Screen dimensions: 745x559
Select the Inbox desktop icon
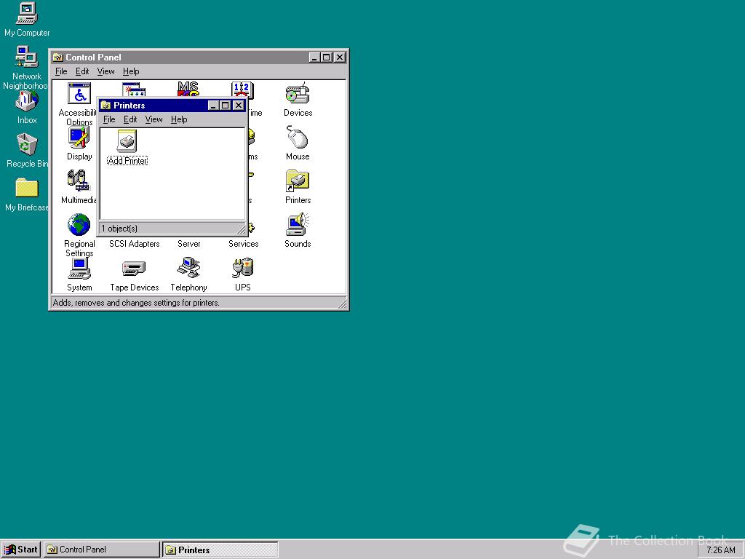(27, 101)
